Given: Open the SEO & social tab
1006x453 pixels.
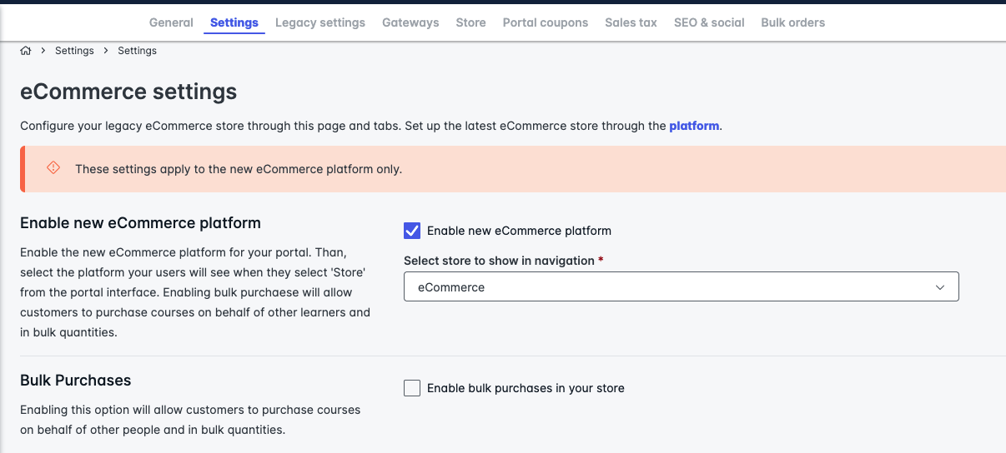Looking at the screenshot, I should [709, 22].
